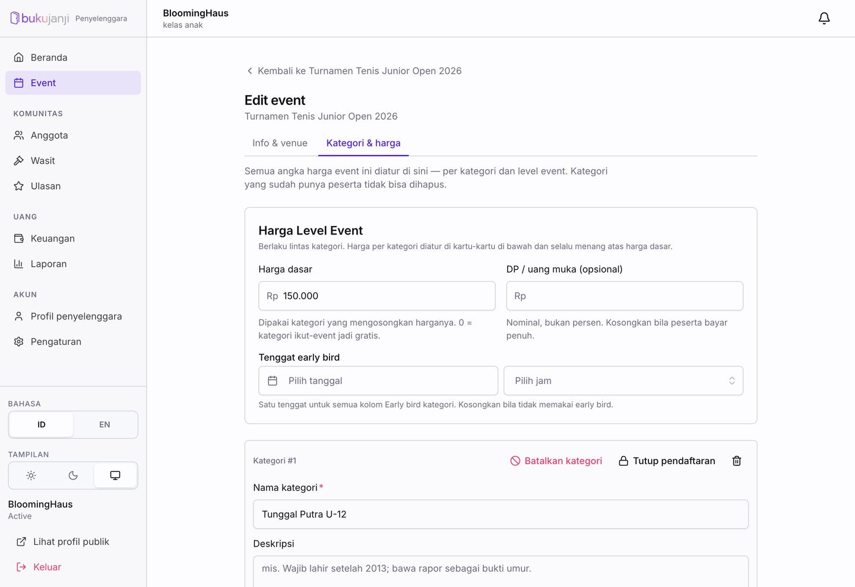Open Laporan reports page
Screen dimensions: 855x587
[73, 264]
